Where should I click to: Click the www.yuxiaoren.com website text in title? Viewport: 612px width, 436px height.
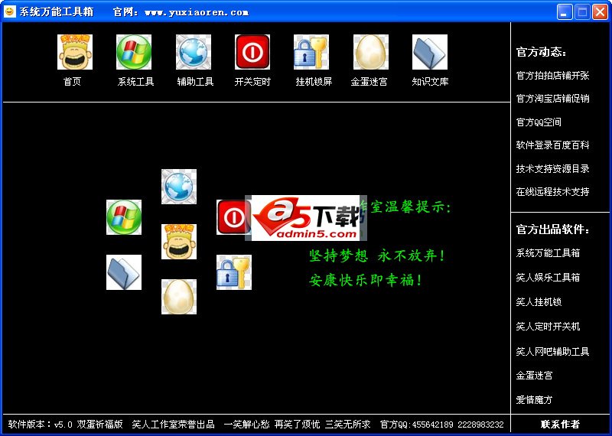click(197, 12)
